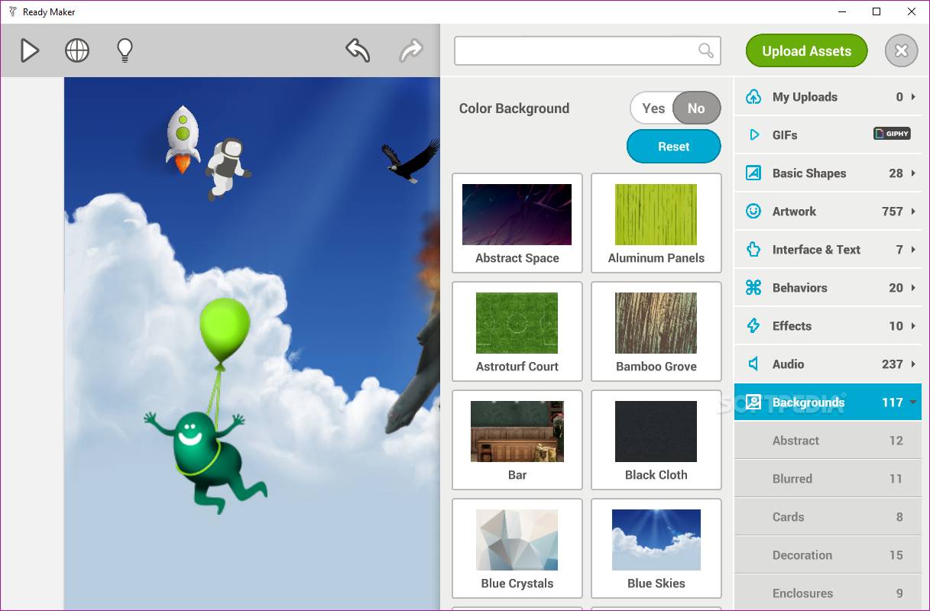Expand Effects category arrow
This screenshot has height=611, width=930.
click(x=913, y=326)
